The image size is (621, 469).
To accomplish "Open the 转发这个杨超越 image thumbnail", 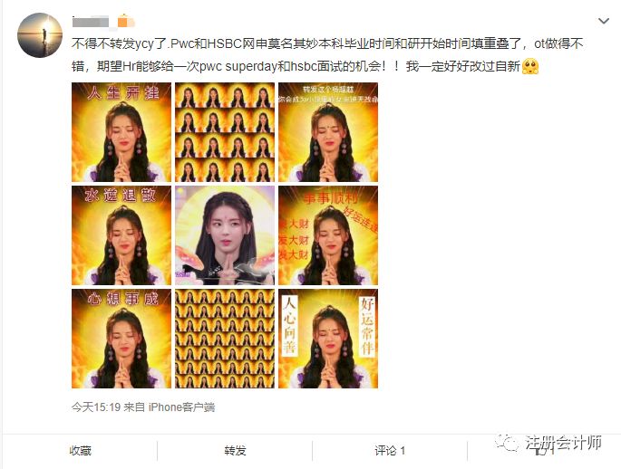I will 328,132.
